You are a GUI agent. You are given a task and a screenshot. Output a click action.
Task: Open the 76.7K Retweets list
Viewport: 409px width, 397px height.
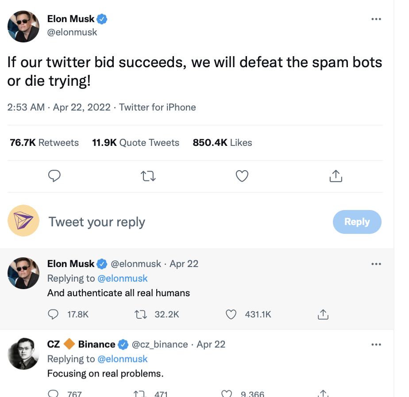(x=44, y=142)
